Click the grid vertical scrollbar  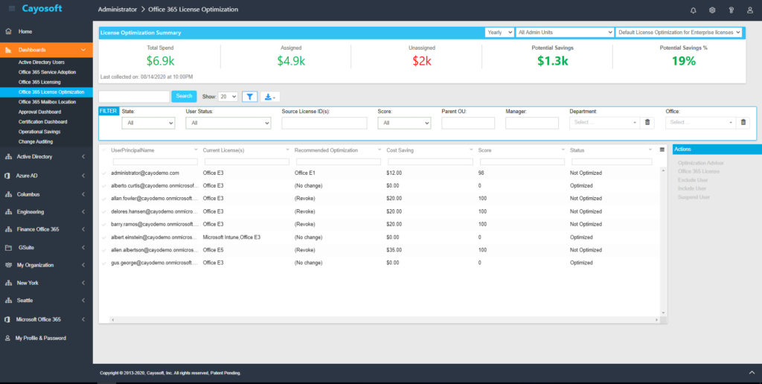[664, 242]
